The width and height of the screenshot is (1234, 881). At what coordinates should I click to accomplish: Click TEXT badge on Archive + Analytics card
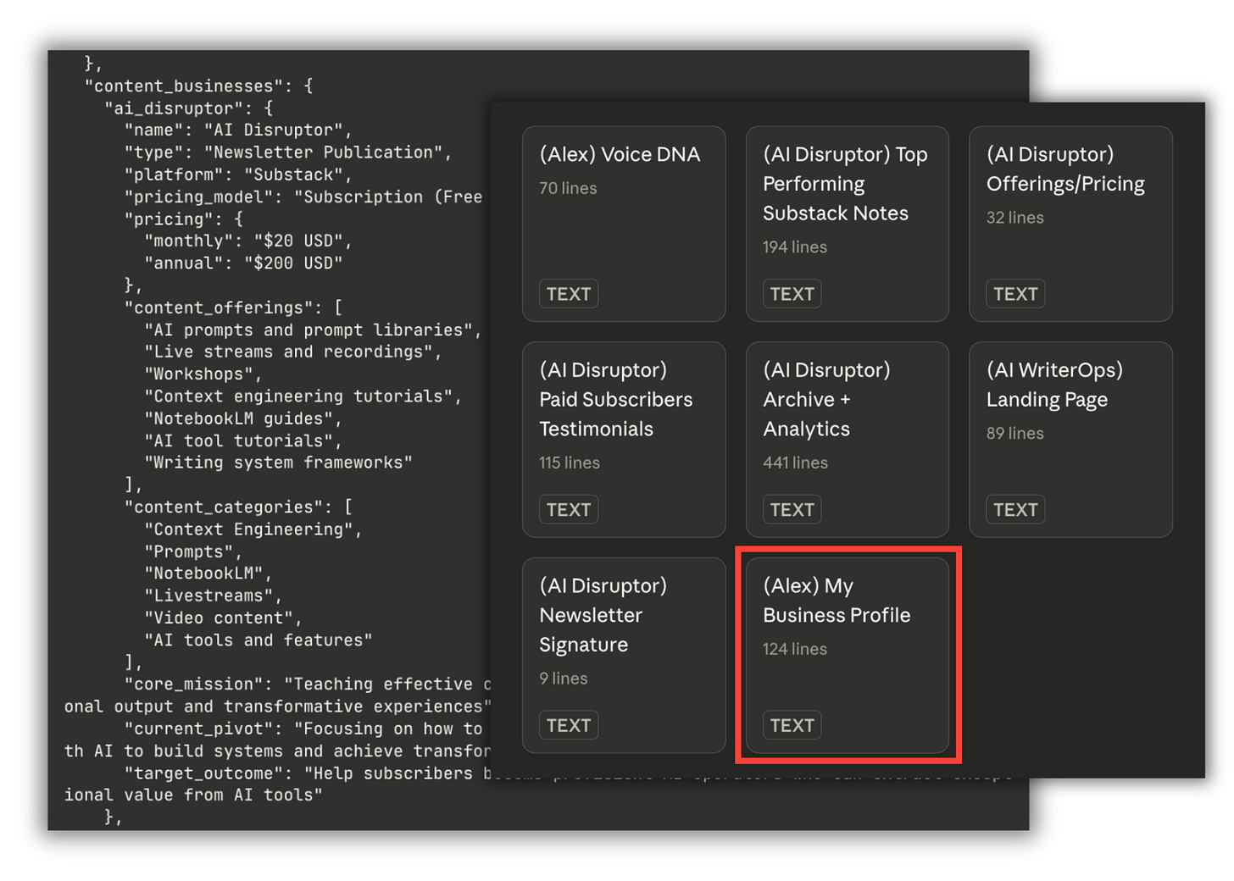click(x=792, y=509)
